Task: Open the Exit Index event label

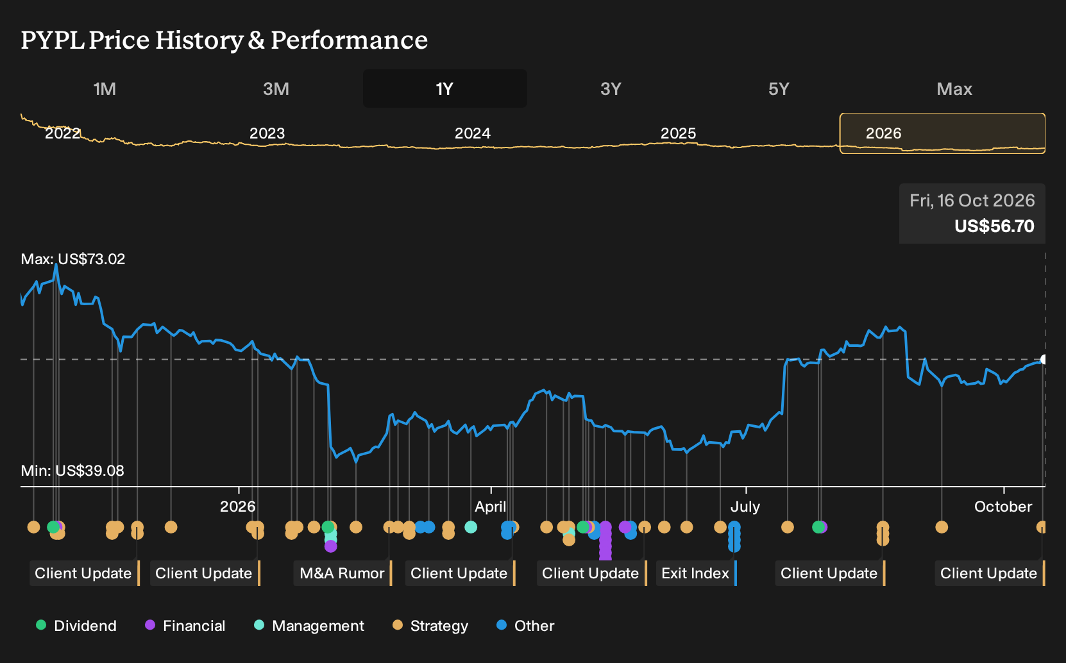Action: click(697, 573)
